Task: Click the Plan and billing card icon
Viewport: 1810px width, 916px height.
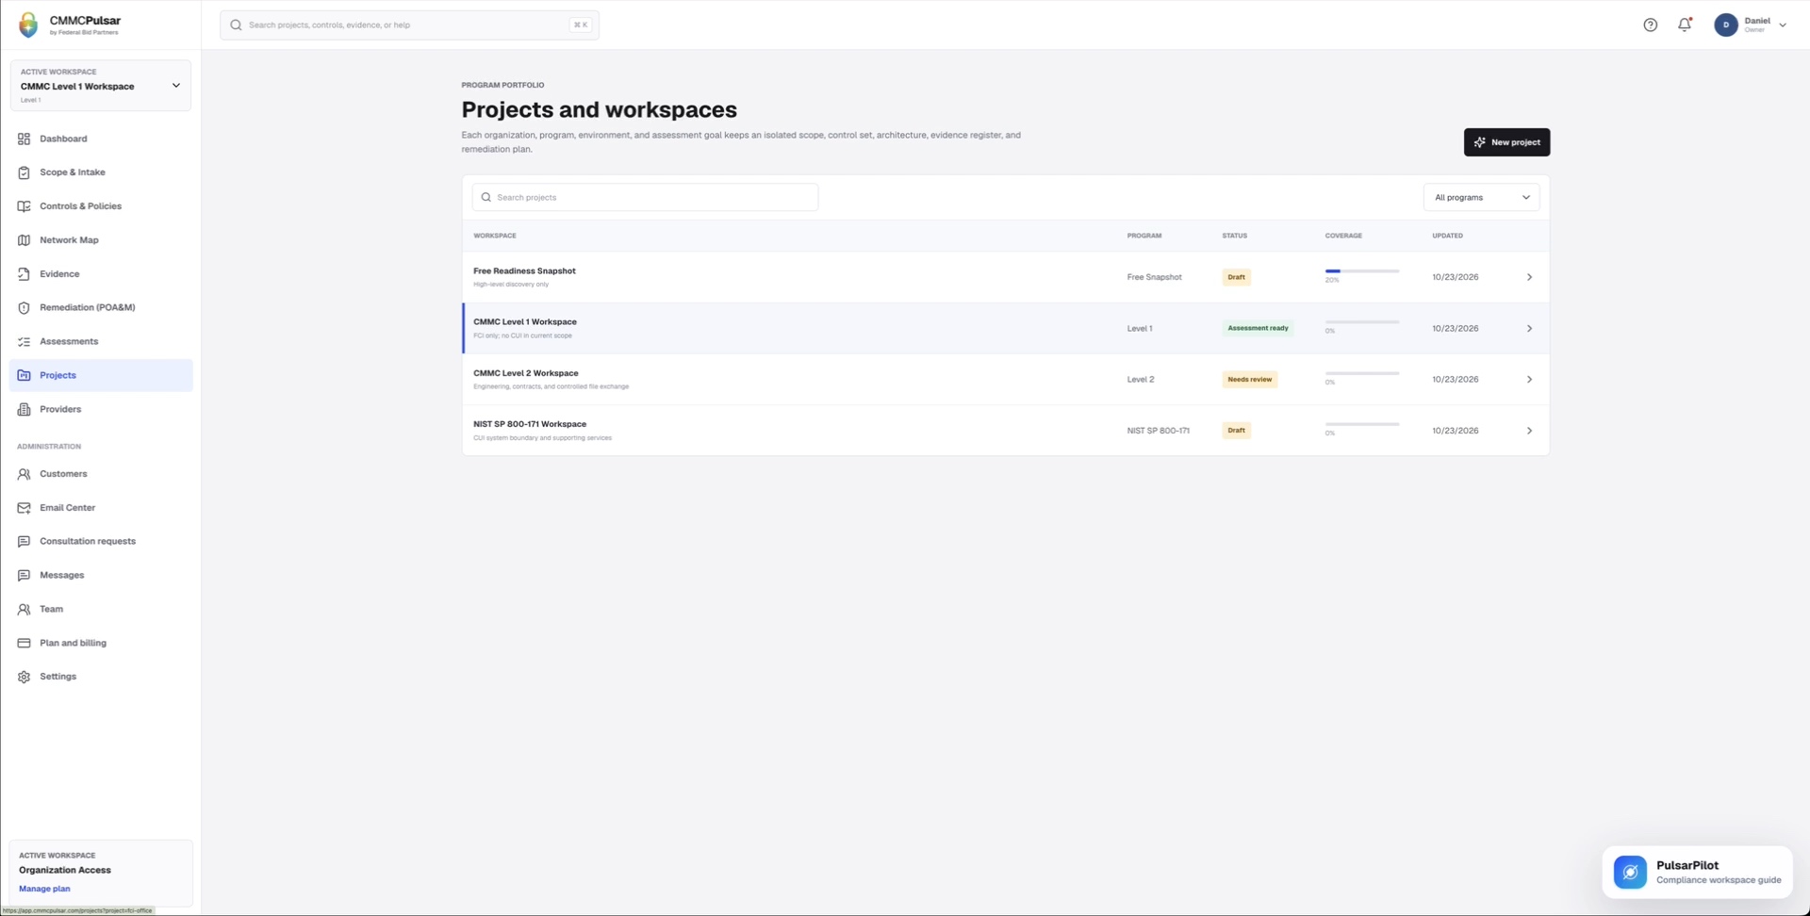Action: pyautogui.click(x=24, y=643)
